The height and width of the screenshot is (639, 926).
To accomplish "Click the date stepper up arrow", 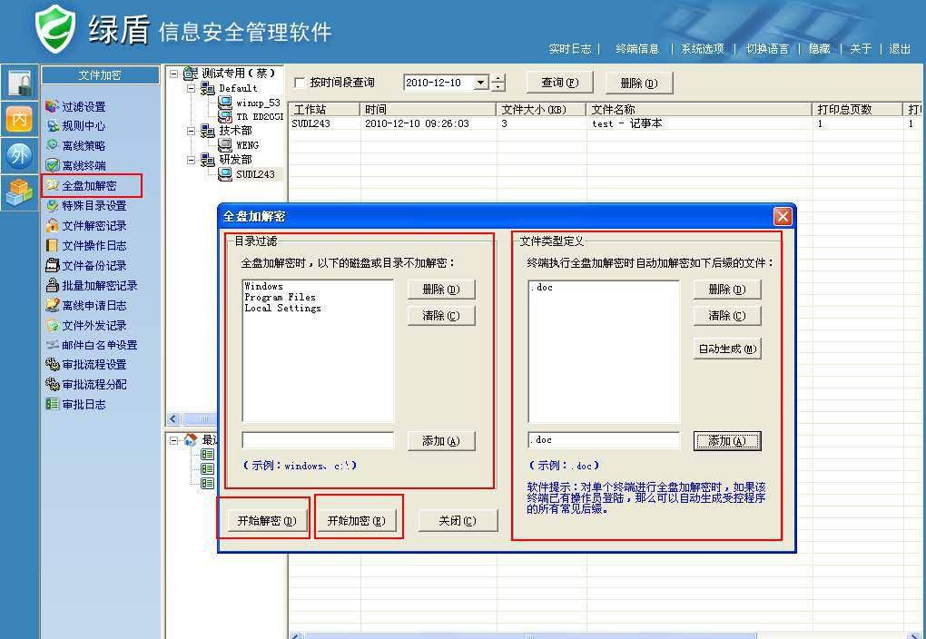I will (497, 78).
